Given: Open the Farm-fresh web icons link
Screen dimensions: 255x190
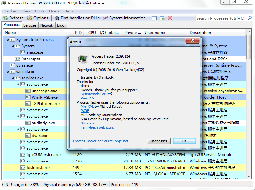Looking at the screenshot, I should point(97,127).
